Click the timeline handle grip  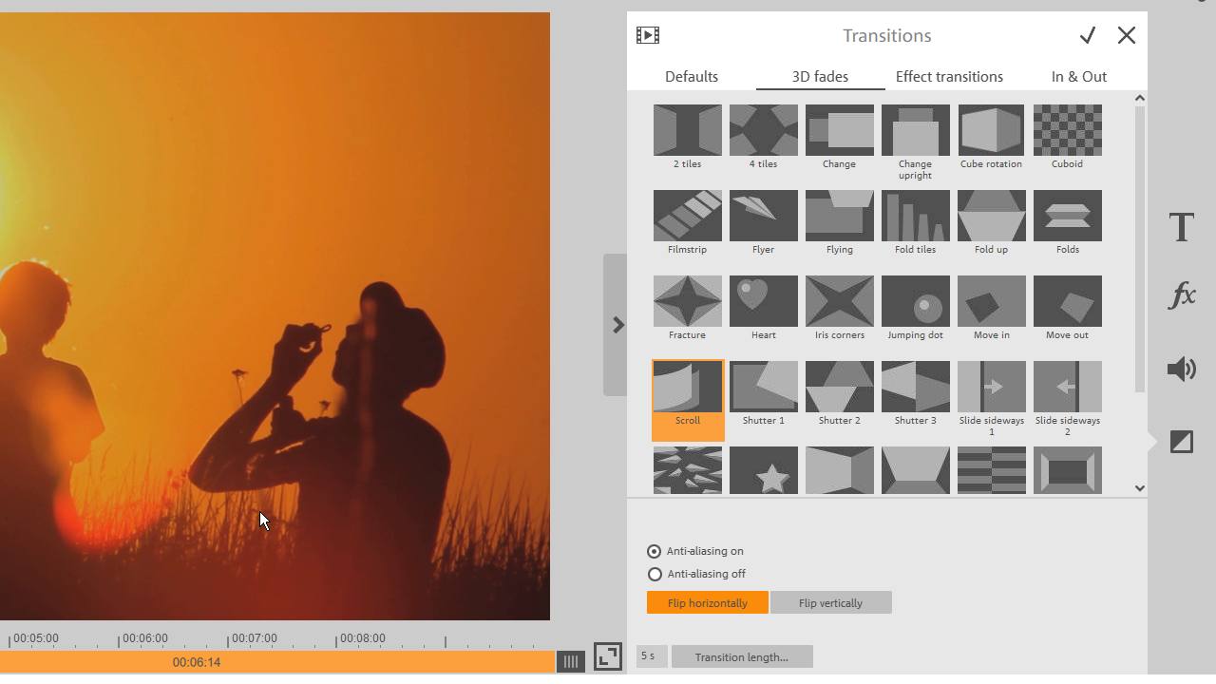tap(570, 662)
